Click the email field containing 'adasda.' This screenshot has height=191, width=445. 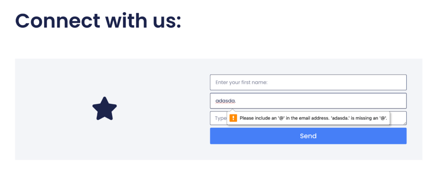(x=308, y=101)
